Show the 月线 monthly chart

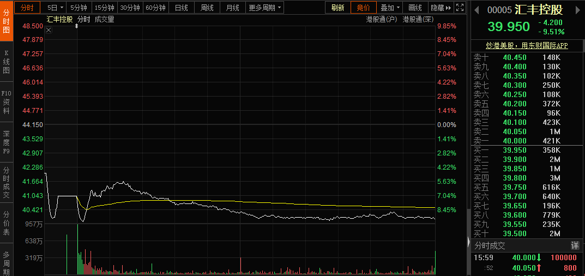pos(233,8)
